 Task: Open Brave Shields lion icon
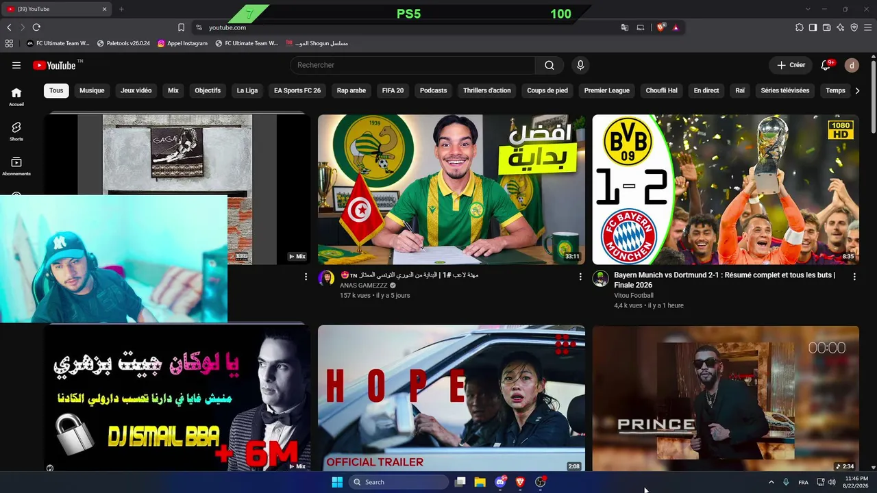[660, 27]
